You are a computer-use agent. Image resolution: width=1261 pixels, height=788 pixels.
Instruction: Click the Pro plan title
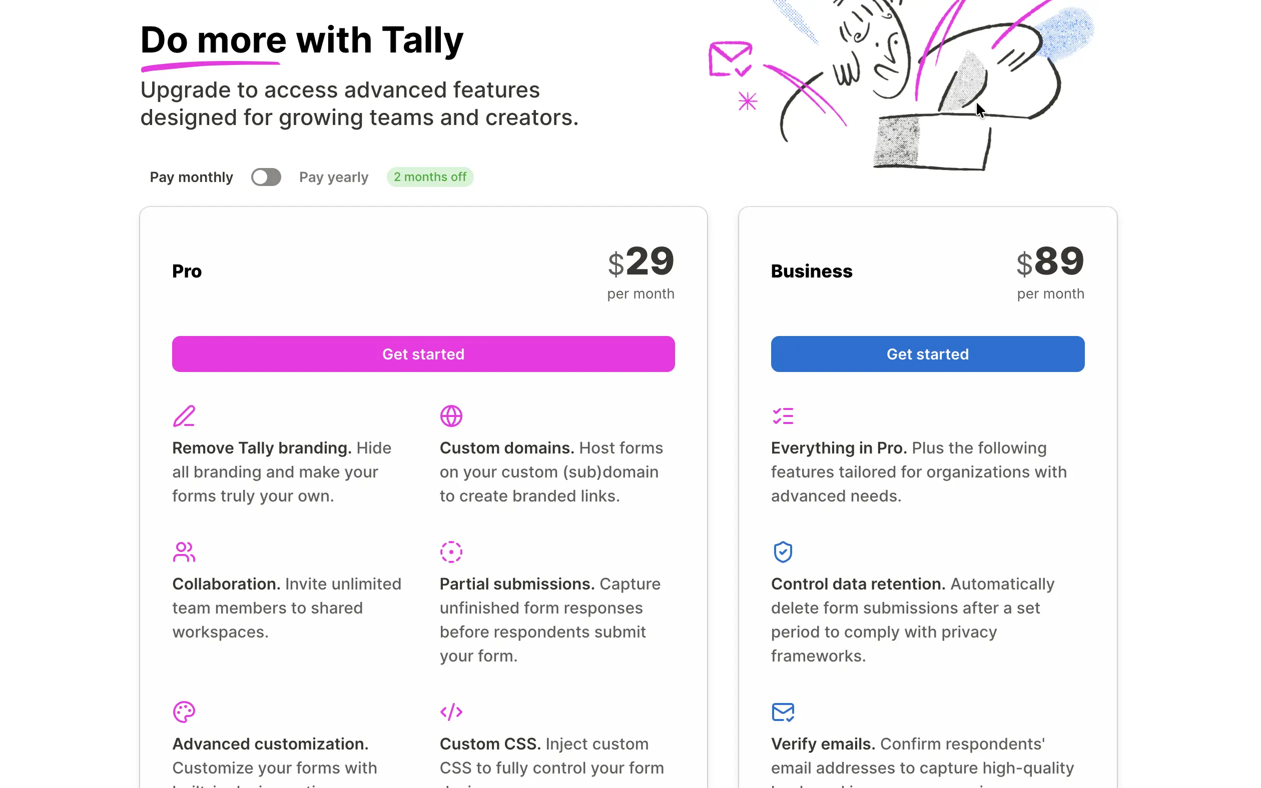[x=187, y=271]
